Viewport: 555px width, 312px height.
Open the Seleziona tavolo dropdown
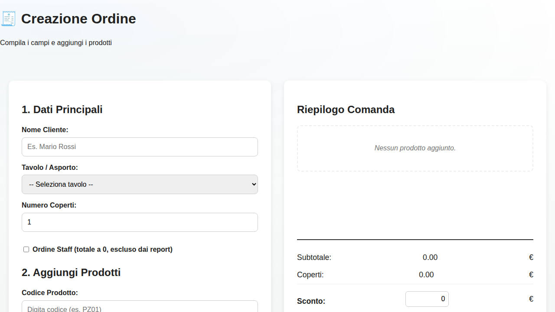(x=140, y=184)
